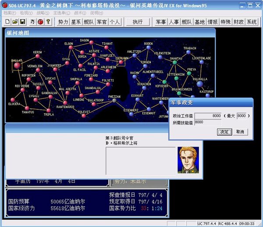Click the gray PHEZZAN planet node

(x=114, y=101)
